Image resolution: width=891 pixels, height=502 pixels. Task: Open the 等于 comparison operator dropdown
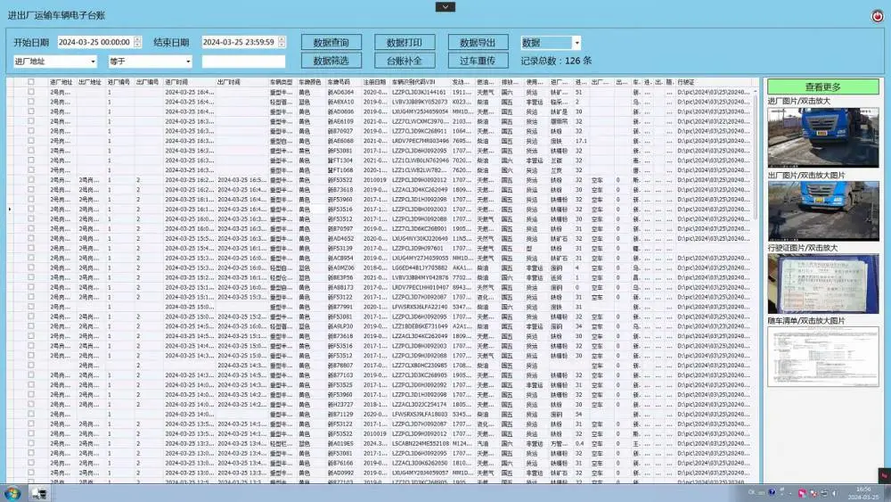188,61
